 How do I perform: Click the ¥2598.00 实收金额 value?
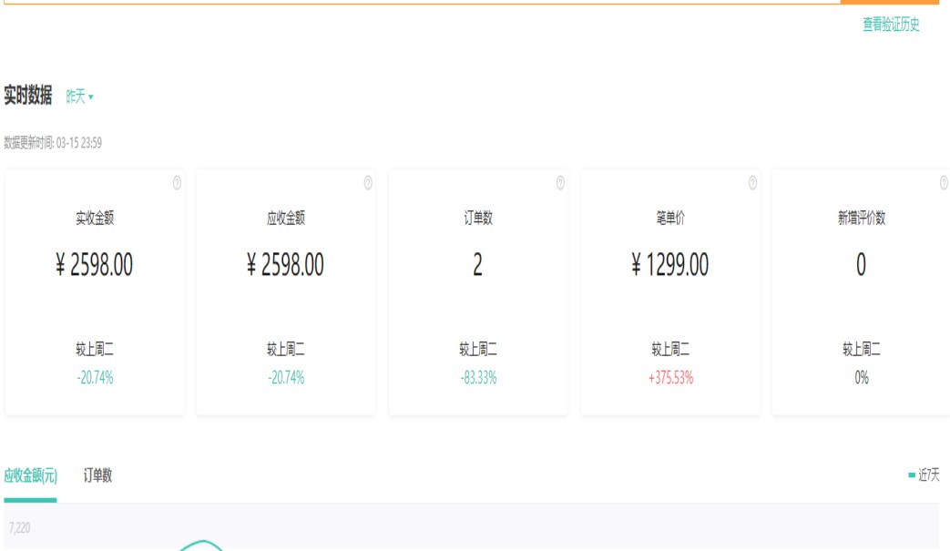pyautogui.click(x=95, y=265)
